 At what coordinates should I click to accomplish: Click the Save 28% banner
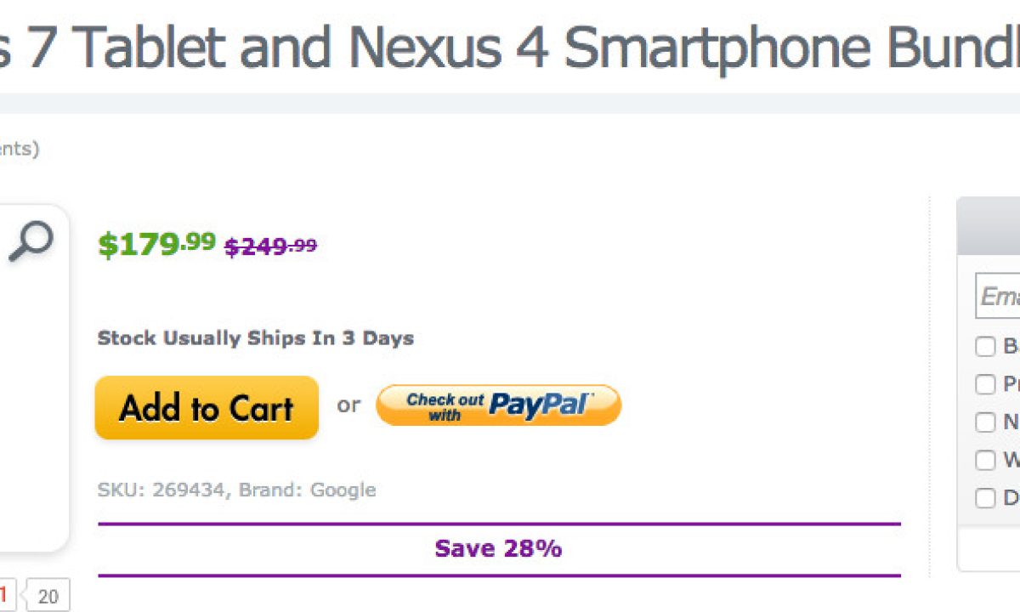(x=498, y=548)
